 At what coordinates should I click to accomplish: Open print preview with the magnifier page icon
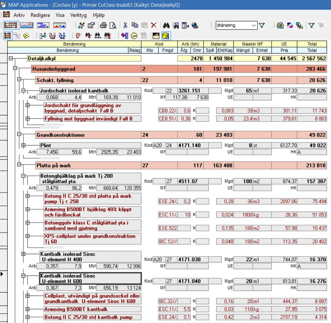113,25
